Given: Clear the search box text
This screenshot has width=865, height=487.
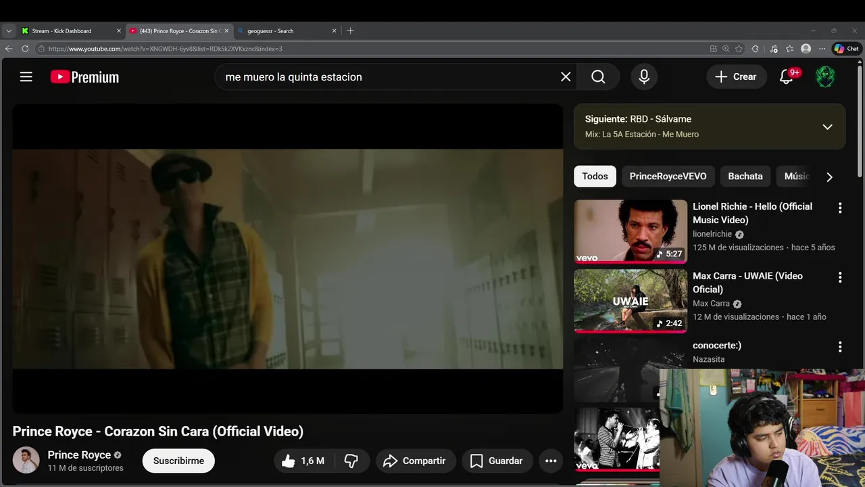Looking at the screenshot, I should click(566, 77).
